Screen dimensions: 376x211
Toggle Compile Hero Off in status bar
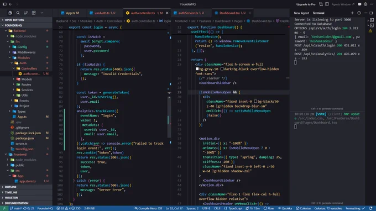click(148, 208)
